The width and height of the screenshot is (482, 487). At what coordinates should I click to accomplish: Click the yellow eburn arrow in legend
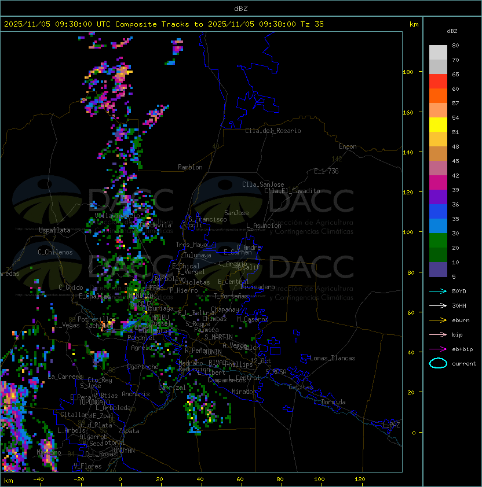438,320
